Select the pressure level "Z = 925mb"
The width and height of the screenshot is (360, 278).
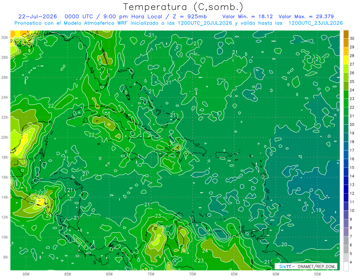[x=190, y=17]
